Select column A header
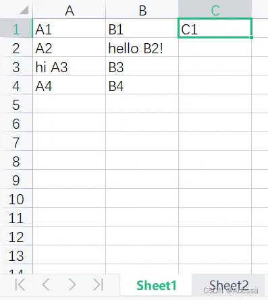The image size is (268, 300). click(70, 9)
